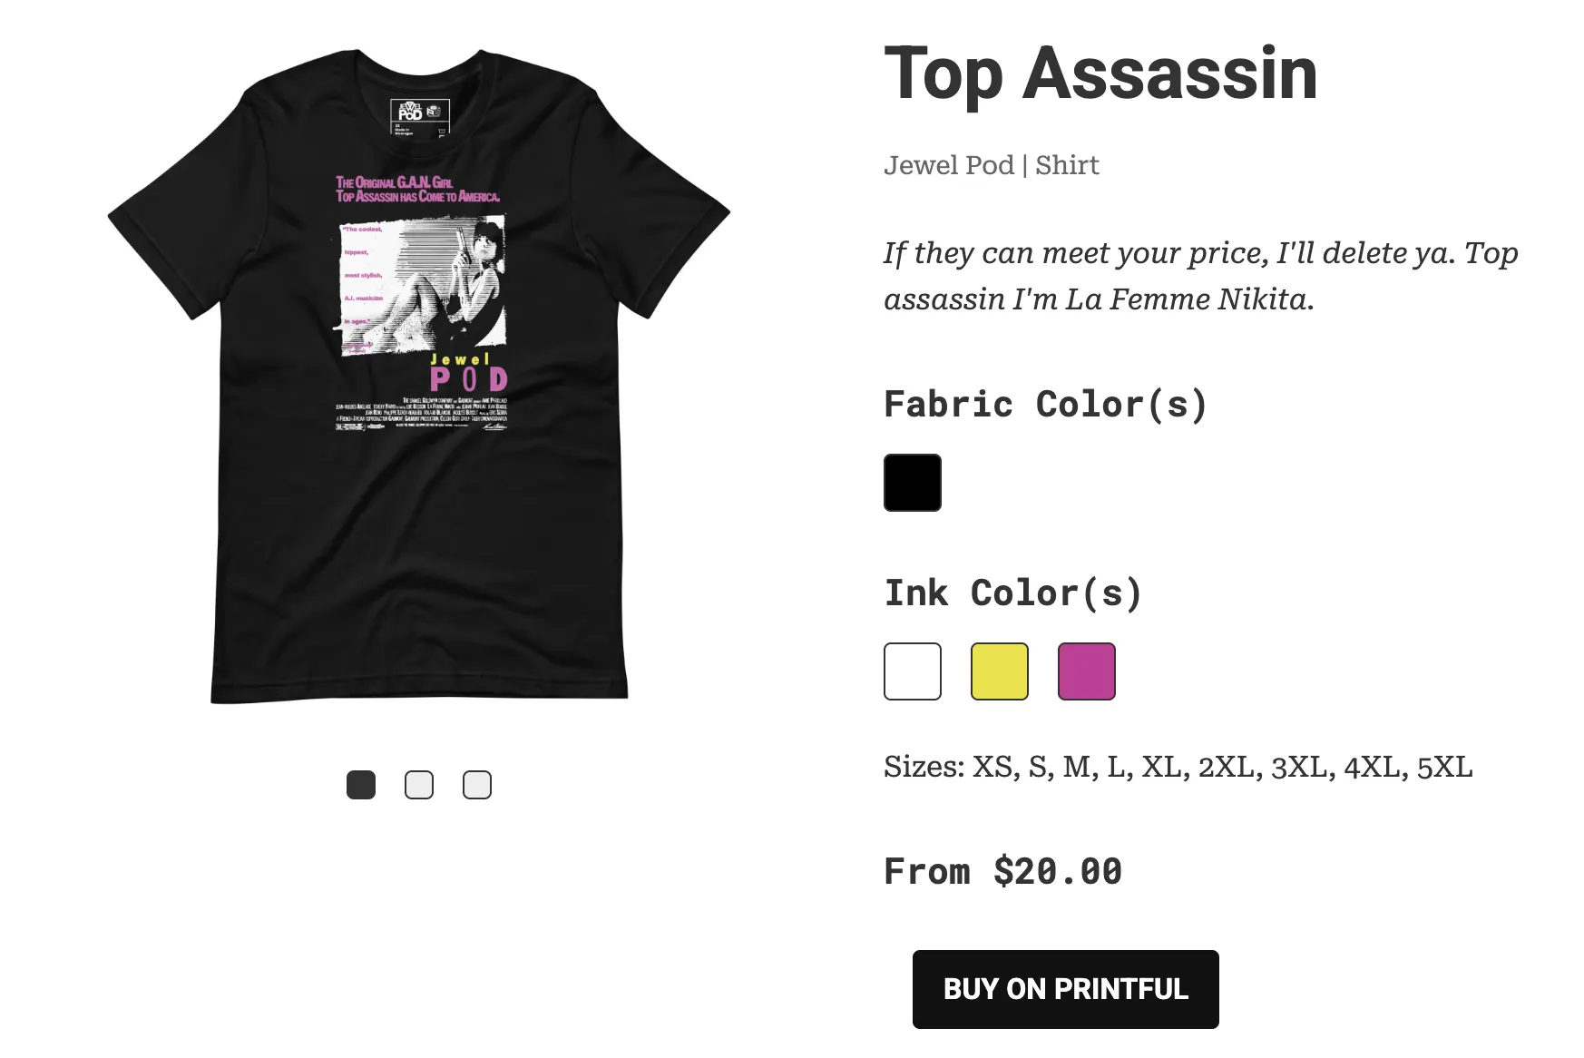This screenshot has width=1584, height=1058.
Task: Click the Sizes list text
Action: (x=1178, y=768)
